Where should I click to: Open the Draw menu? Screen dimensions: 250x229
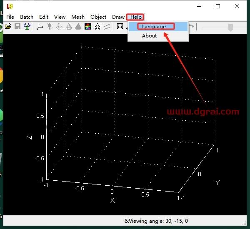pos(118,17)
